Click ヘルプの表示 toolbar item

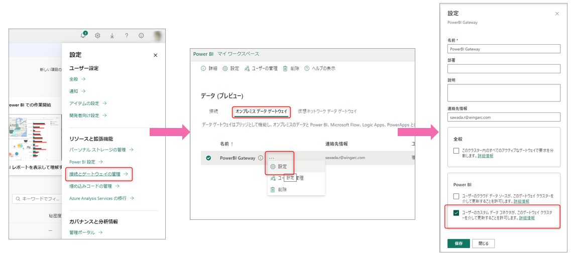click(x=319, y=68)
